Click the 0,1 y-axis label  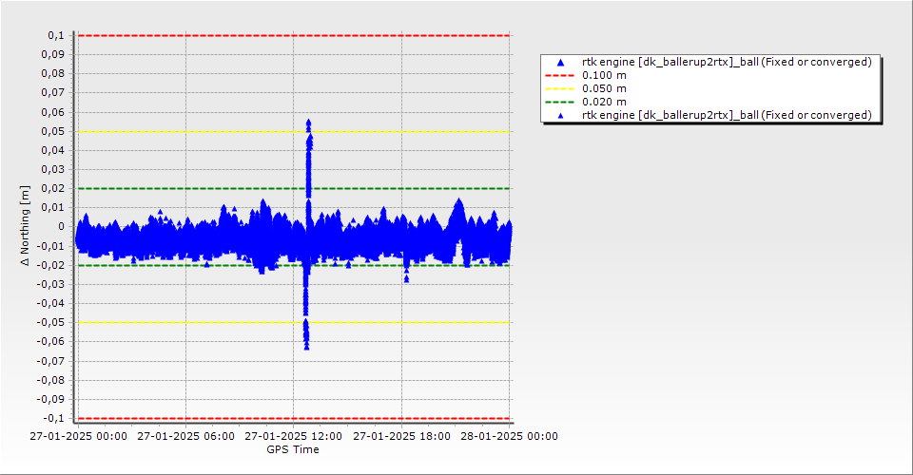click(56, 35)
